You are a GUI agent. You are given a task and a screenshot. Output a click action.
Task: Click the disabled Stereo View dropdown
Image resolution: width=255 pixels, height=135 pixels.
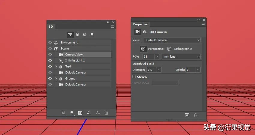pos(165,83)
